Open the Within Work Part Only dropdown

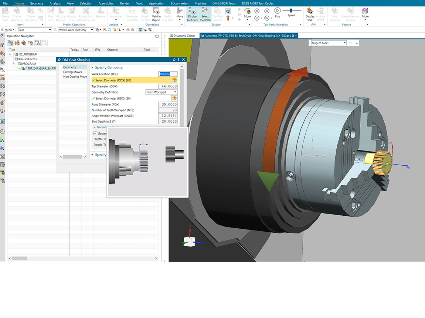(76, 30)
